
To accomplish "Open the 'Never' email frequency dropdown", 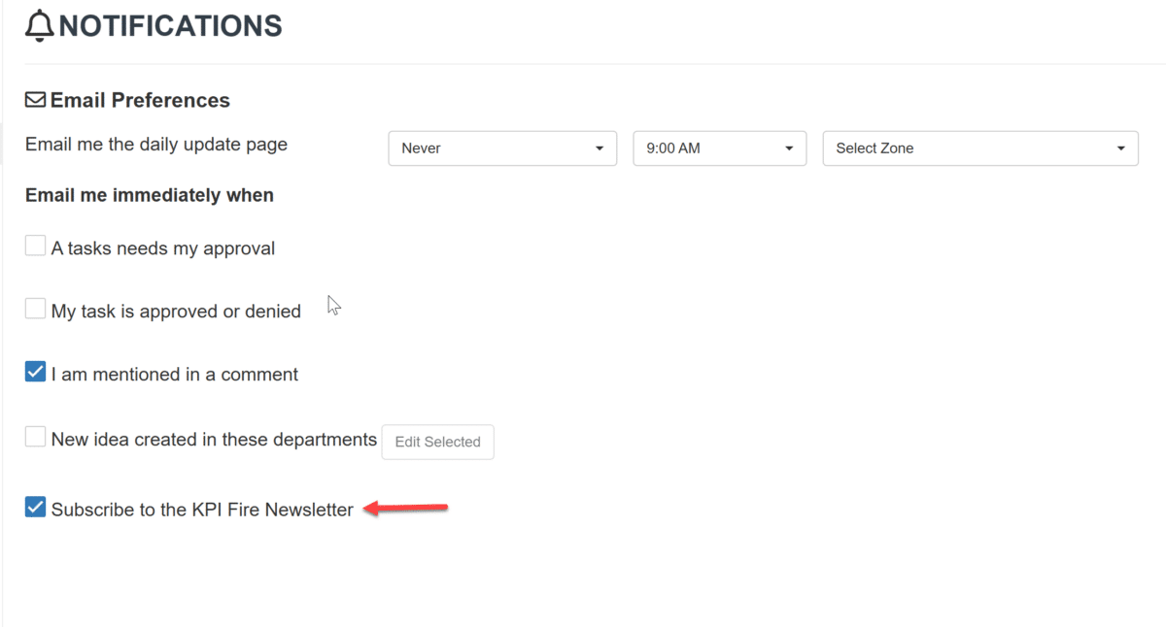I will (502, 148).
